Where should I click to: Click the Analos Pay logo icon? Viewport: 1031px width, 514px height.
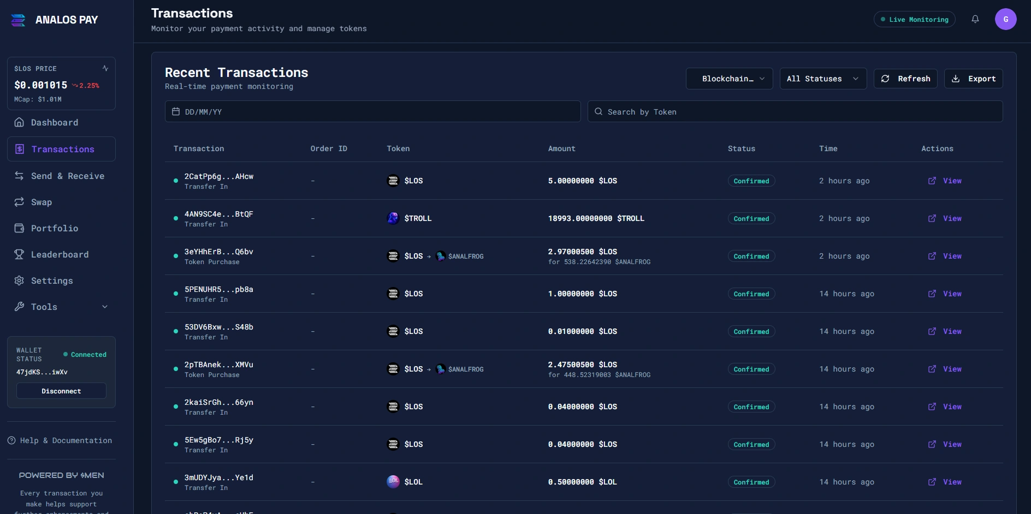point(19,20)
